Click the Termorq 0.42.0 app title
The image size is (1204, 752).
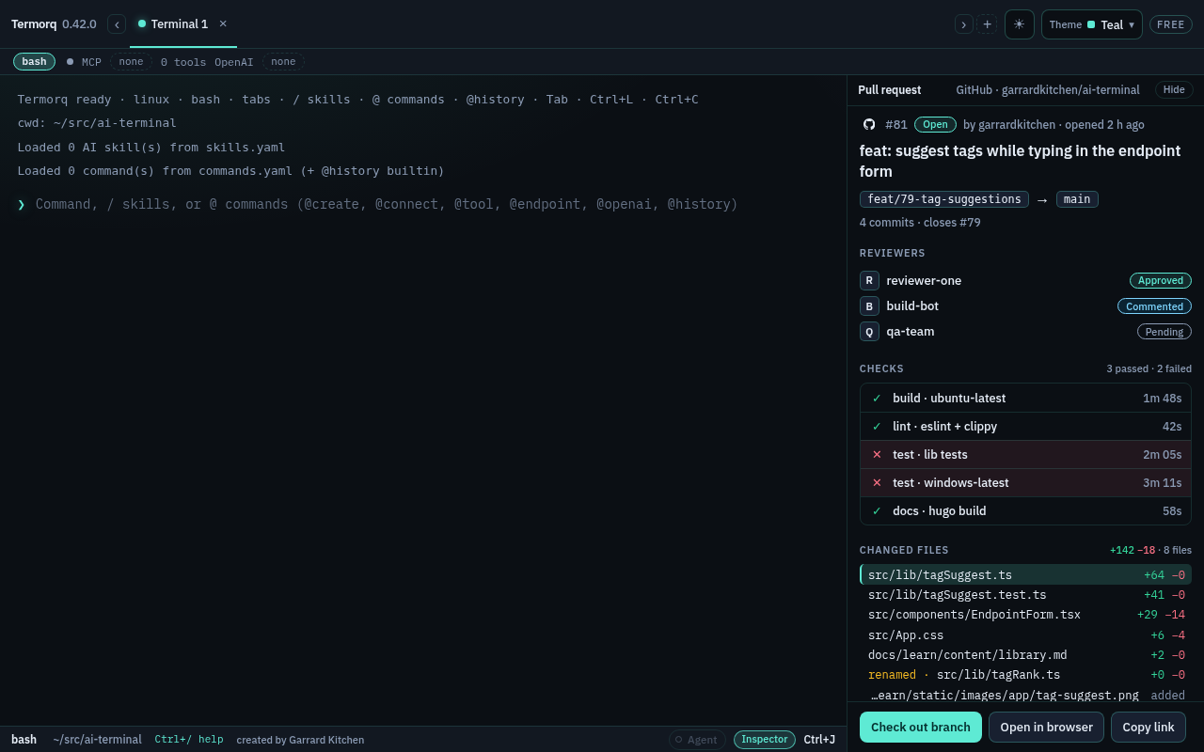[54, 24]
